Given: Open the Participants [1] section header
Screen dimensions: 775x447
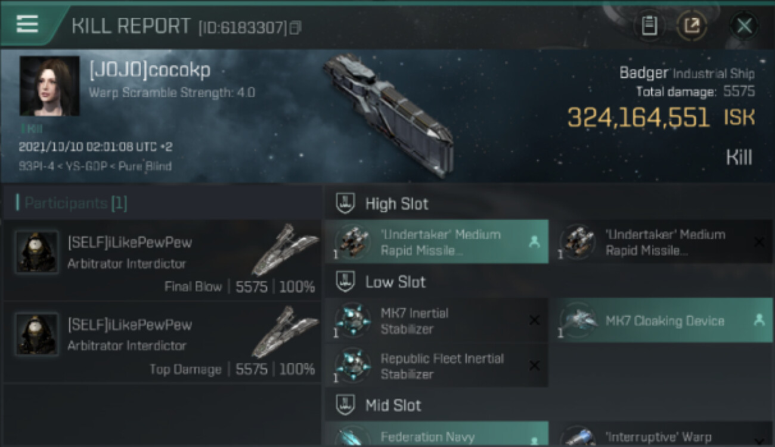Looking at the screenshot, I should (72, 203).
